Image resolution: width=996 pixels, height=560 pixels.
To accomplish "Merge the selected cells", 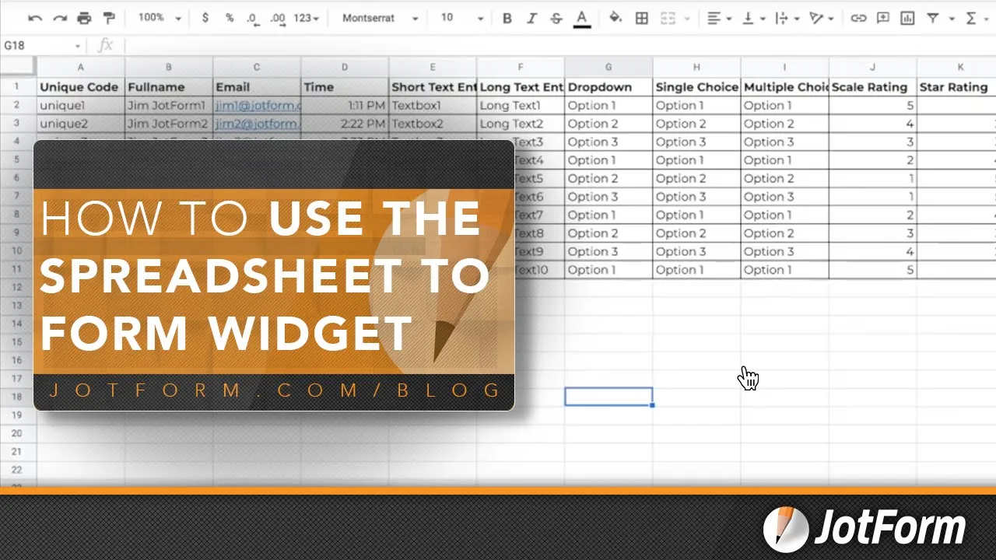I will click(667, 18).
